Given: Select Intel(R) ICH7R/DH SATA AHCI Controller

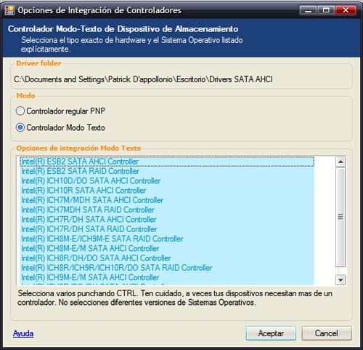Looking at the screenshot, I should 167,220.
